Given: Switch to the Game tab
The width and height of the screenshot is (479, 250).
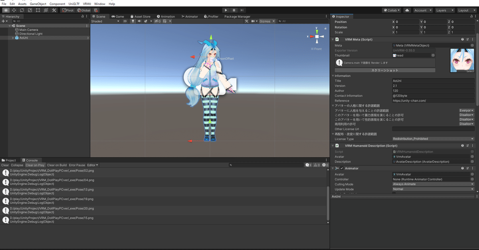Looking at the screenshot, I should [117, 17].
